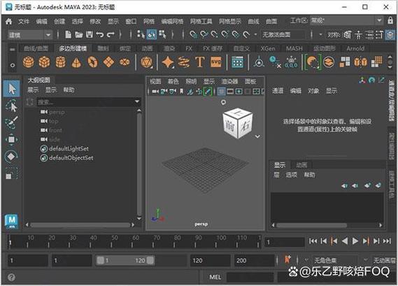Click the Outliner search field
398x286 pixels.
pyautogui.click(x=85, y=102)
